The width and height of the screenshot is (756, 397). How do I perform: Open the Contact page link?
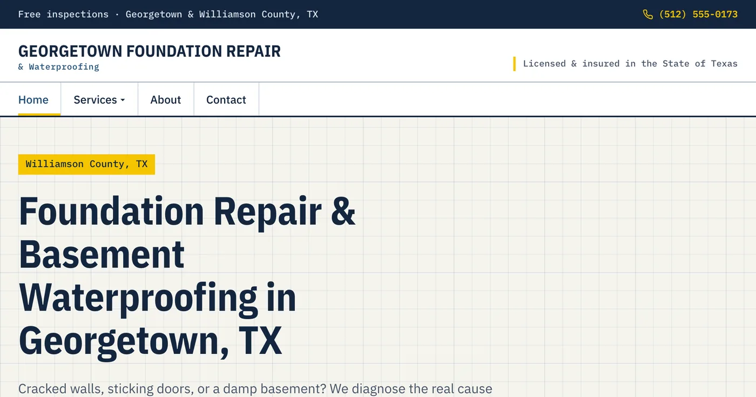pyautogui.click(x=226, y=99)
